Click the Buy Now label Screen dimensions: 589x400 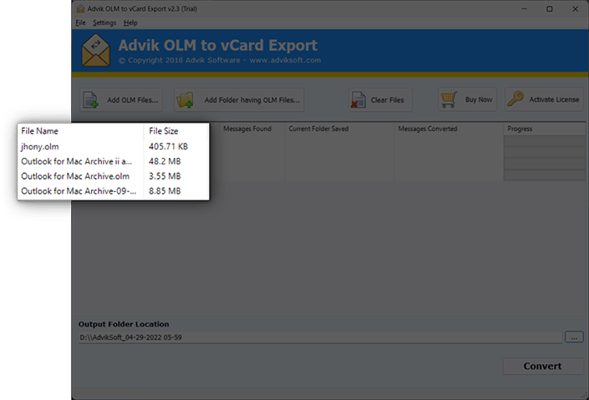pos(479,99)
